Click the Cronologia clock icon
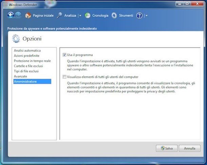The width and height of the screenshot is (207, 165). pyautogui.click(x=88, y=16)
